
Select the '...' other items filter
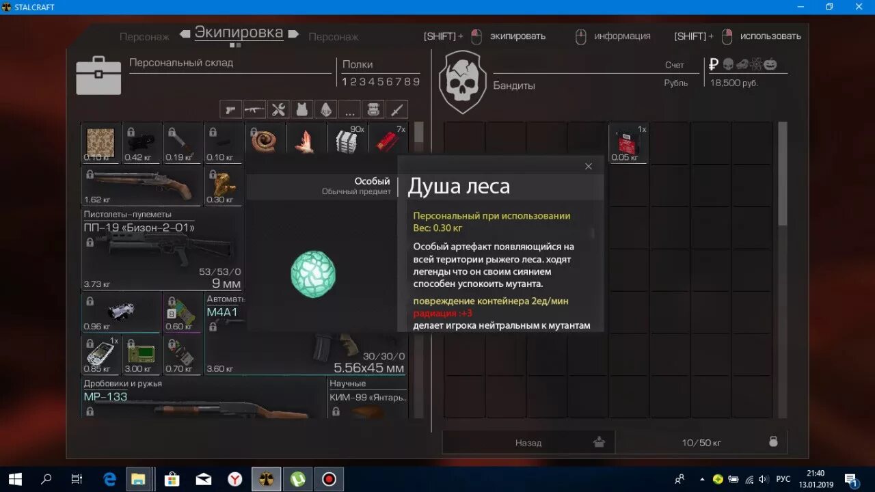pos(349,109)
